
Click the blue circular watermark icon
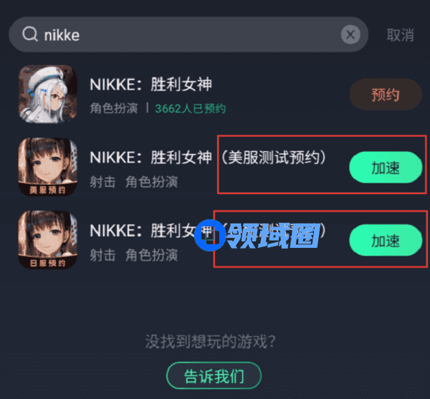210,235
